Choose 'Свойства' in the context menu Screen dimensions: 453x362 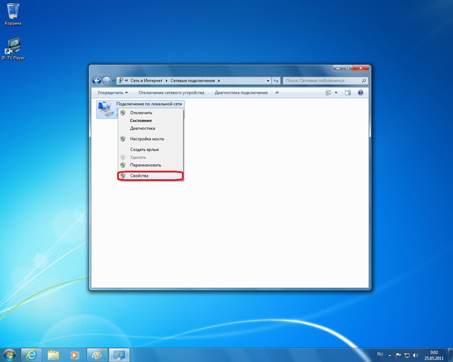150,176
